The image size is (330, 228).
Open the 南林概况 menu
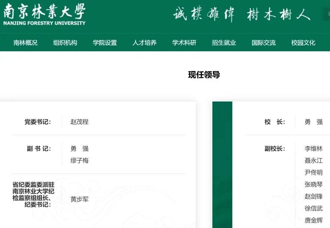25,43
